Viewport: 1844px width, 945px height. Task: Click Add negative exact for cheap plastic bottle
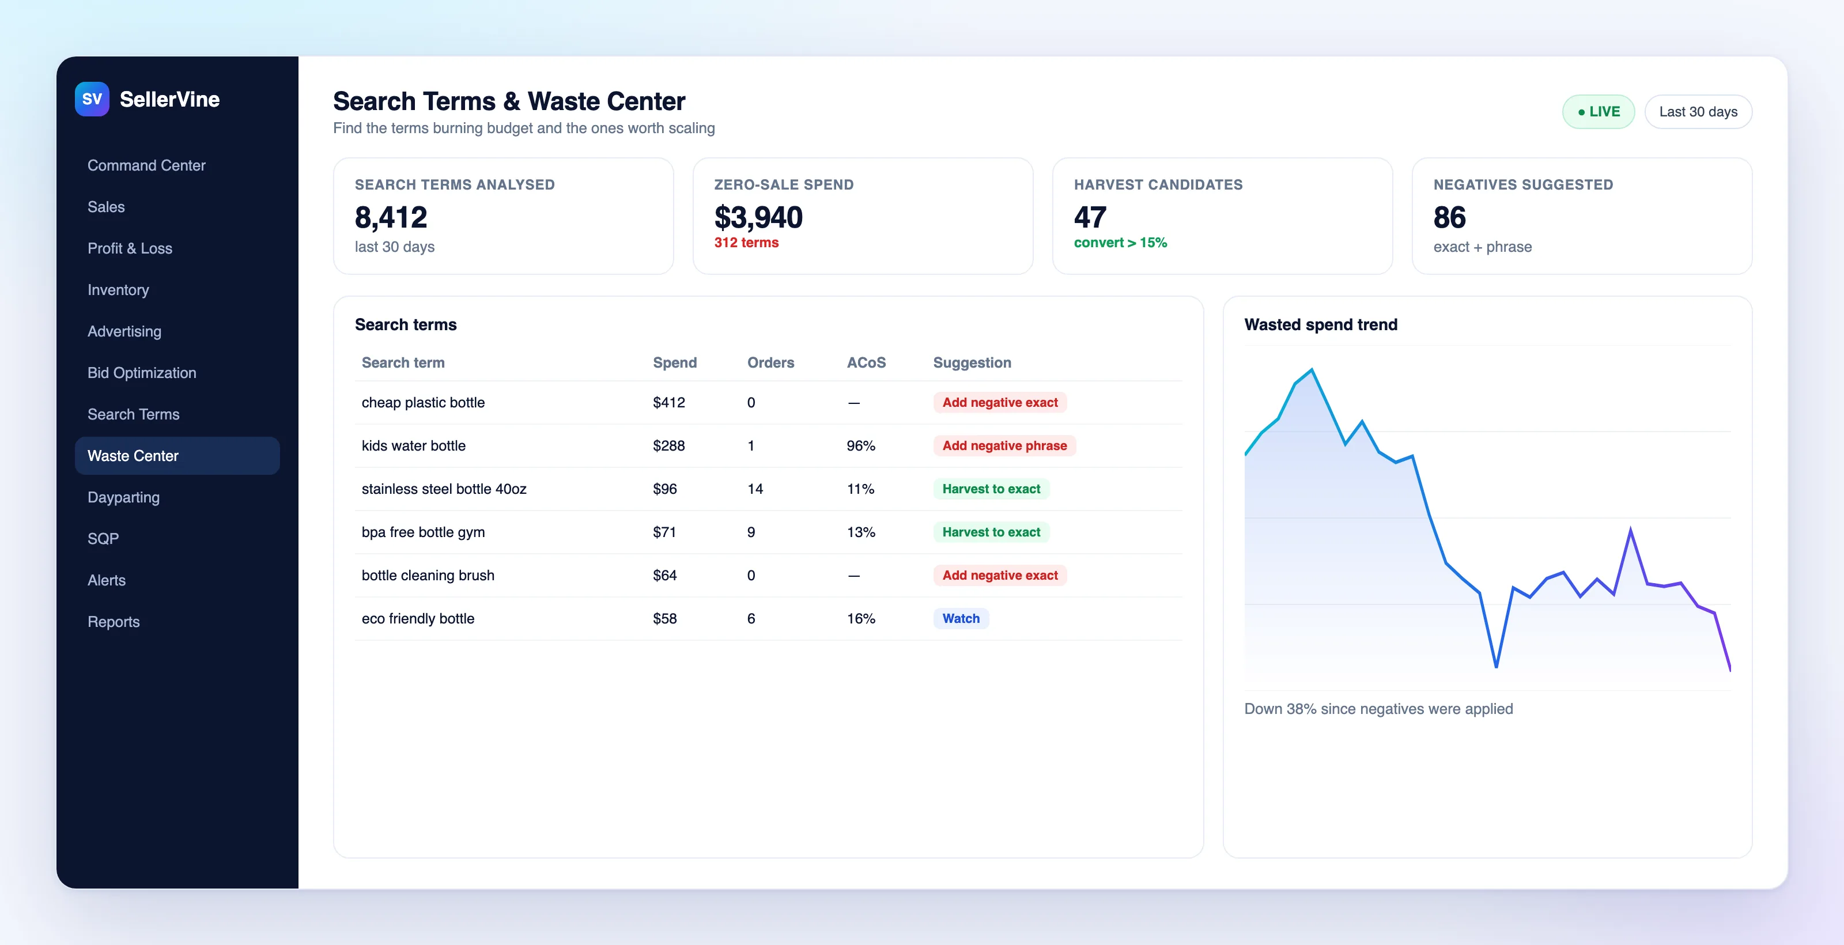tap(999, 402)
